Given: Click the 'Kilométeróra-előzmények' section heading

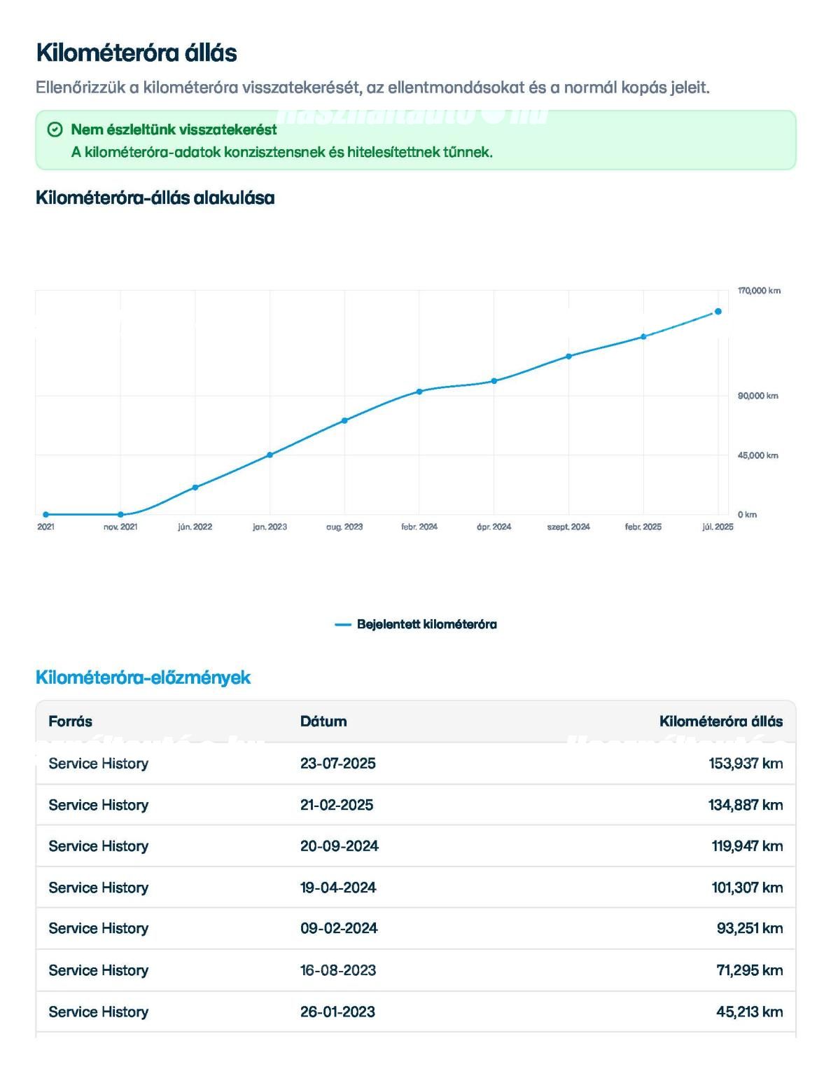Looking at the screenshot, I should (143, 677).
